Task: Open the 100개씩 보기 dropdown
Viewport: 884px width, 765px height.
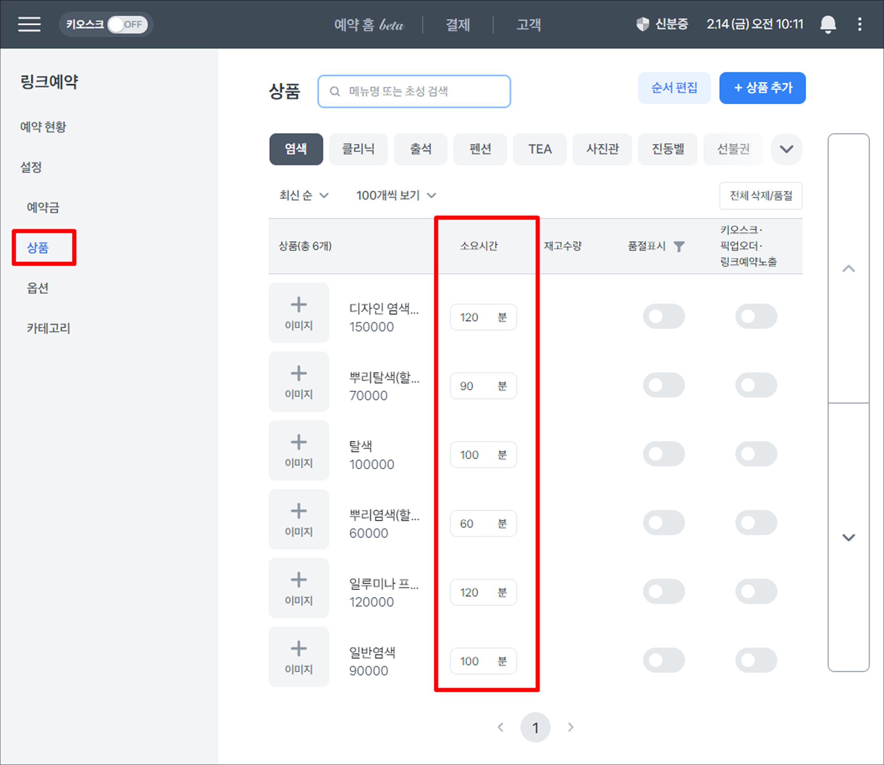Action: (396, 196)
